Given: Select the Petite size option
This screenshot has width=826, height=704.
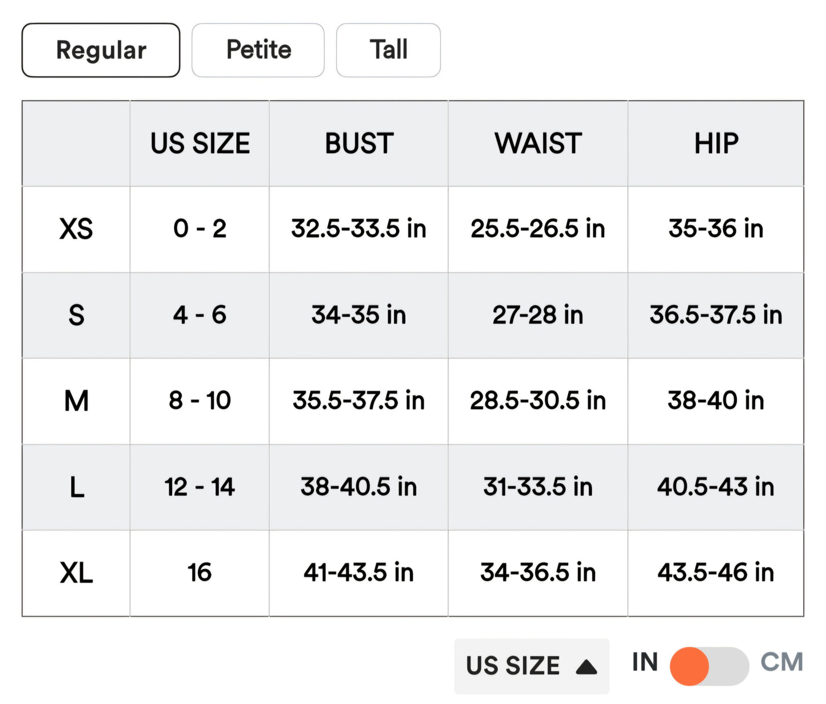Looking at the screenshot, I should pyautogui.click(x=258, y=50).
